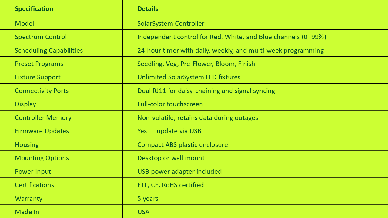Click the 24-hour timer details cell

(x=230, y=51)
